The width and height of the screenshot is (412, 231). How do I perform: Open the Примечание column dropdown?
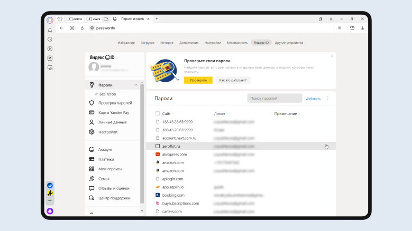287,113
